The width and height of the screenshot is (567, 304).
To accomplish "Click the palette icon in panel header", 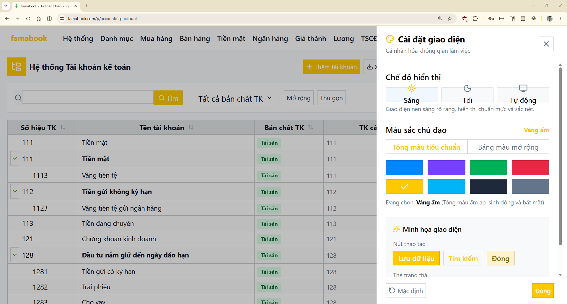I will pos(390,39).
